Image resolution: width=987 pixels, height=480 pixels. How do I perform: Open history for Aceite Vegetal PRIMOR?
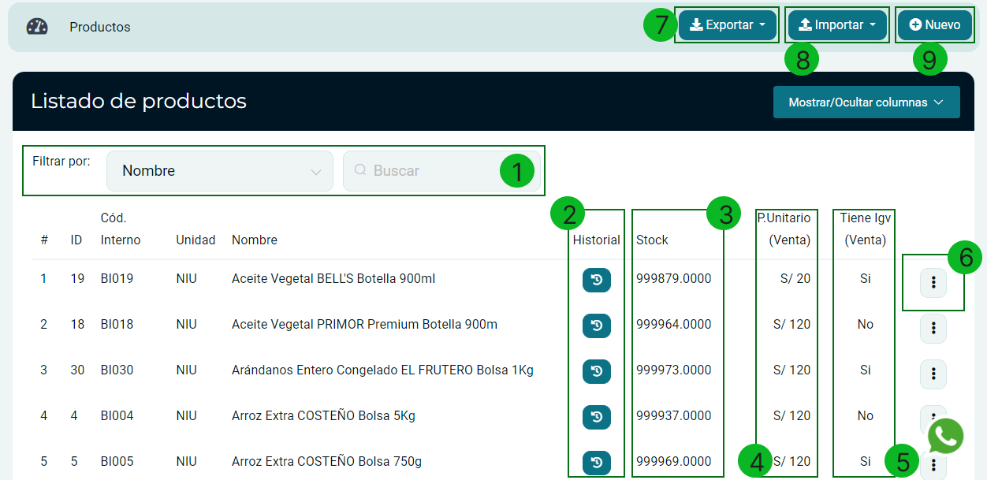(596, 325)
